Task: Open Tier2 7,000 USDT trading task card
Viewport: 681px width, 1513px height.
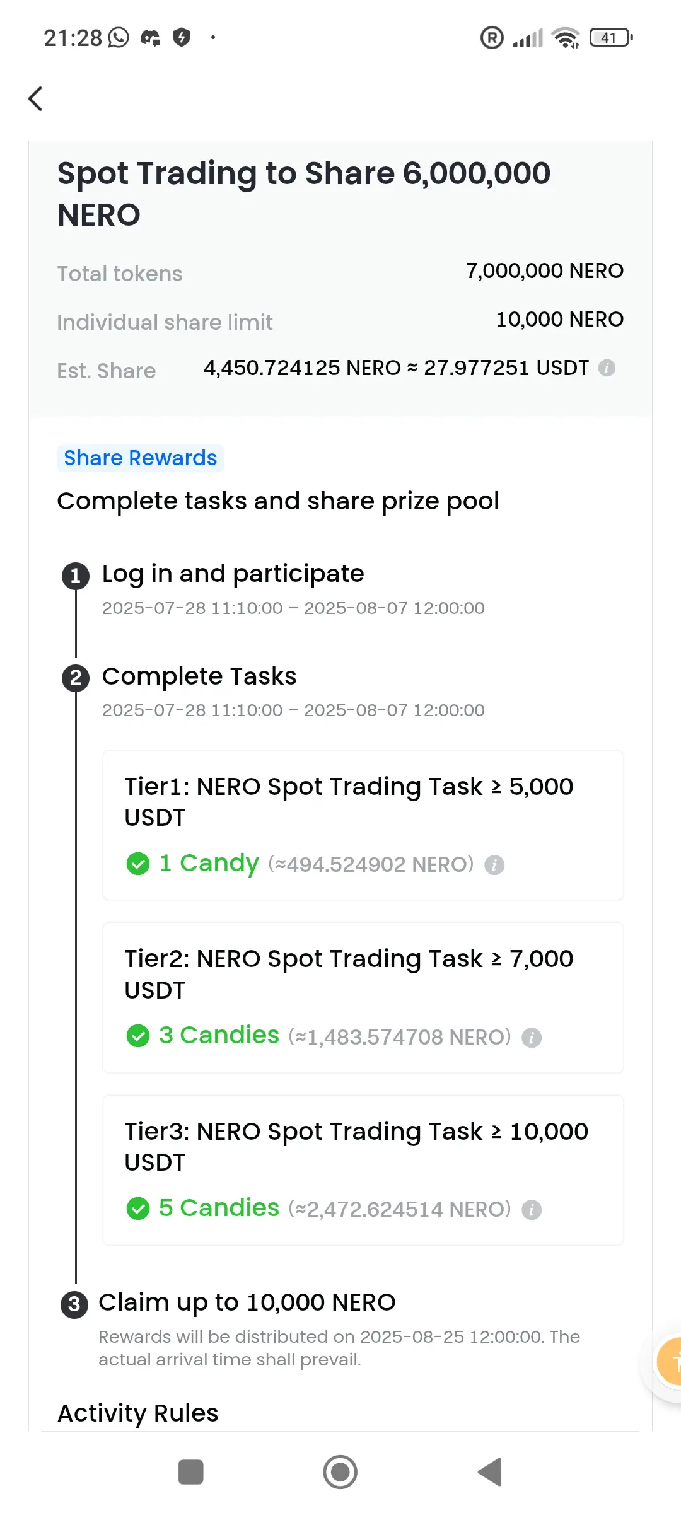Action: tap(363, 998)
